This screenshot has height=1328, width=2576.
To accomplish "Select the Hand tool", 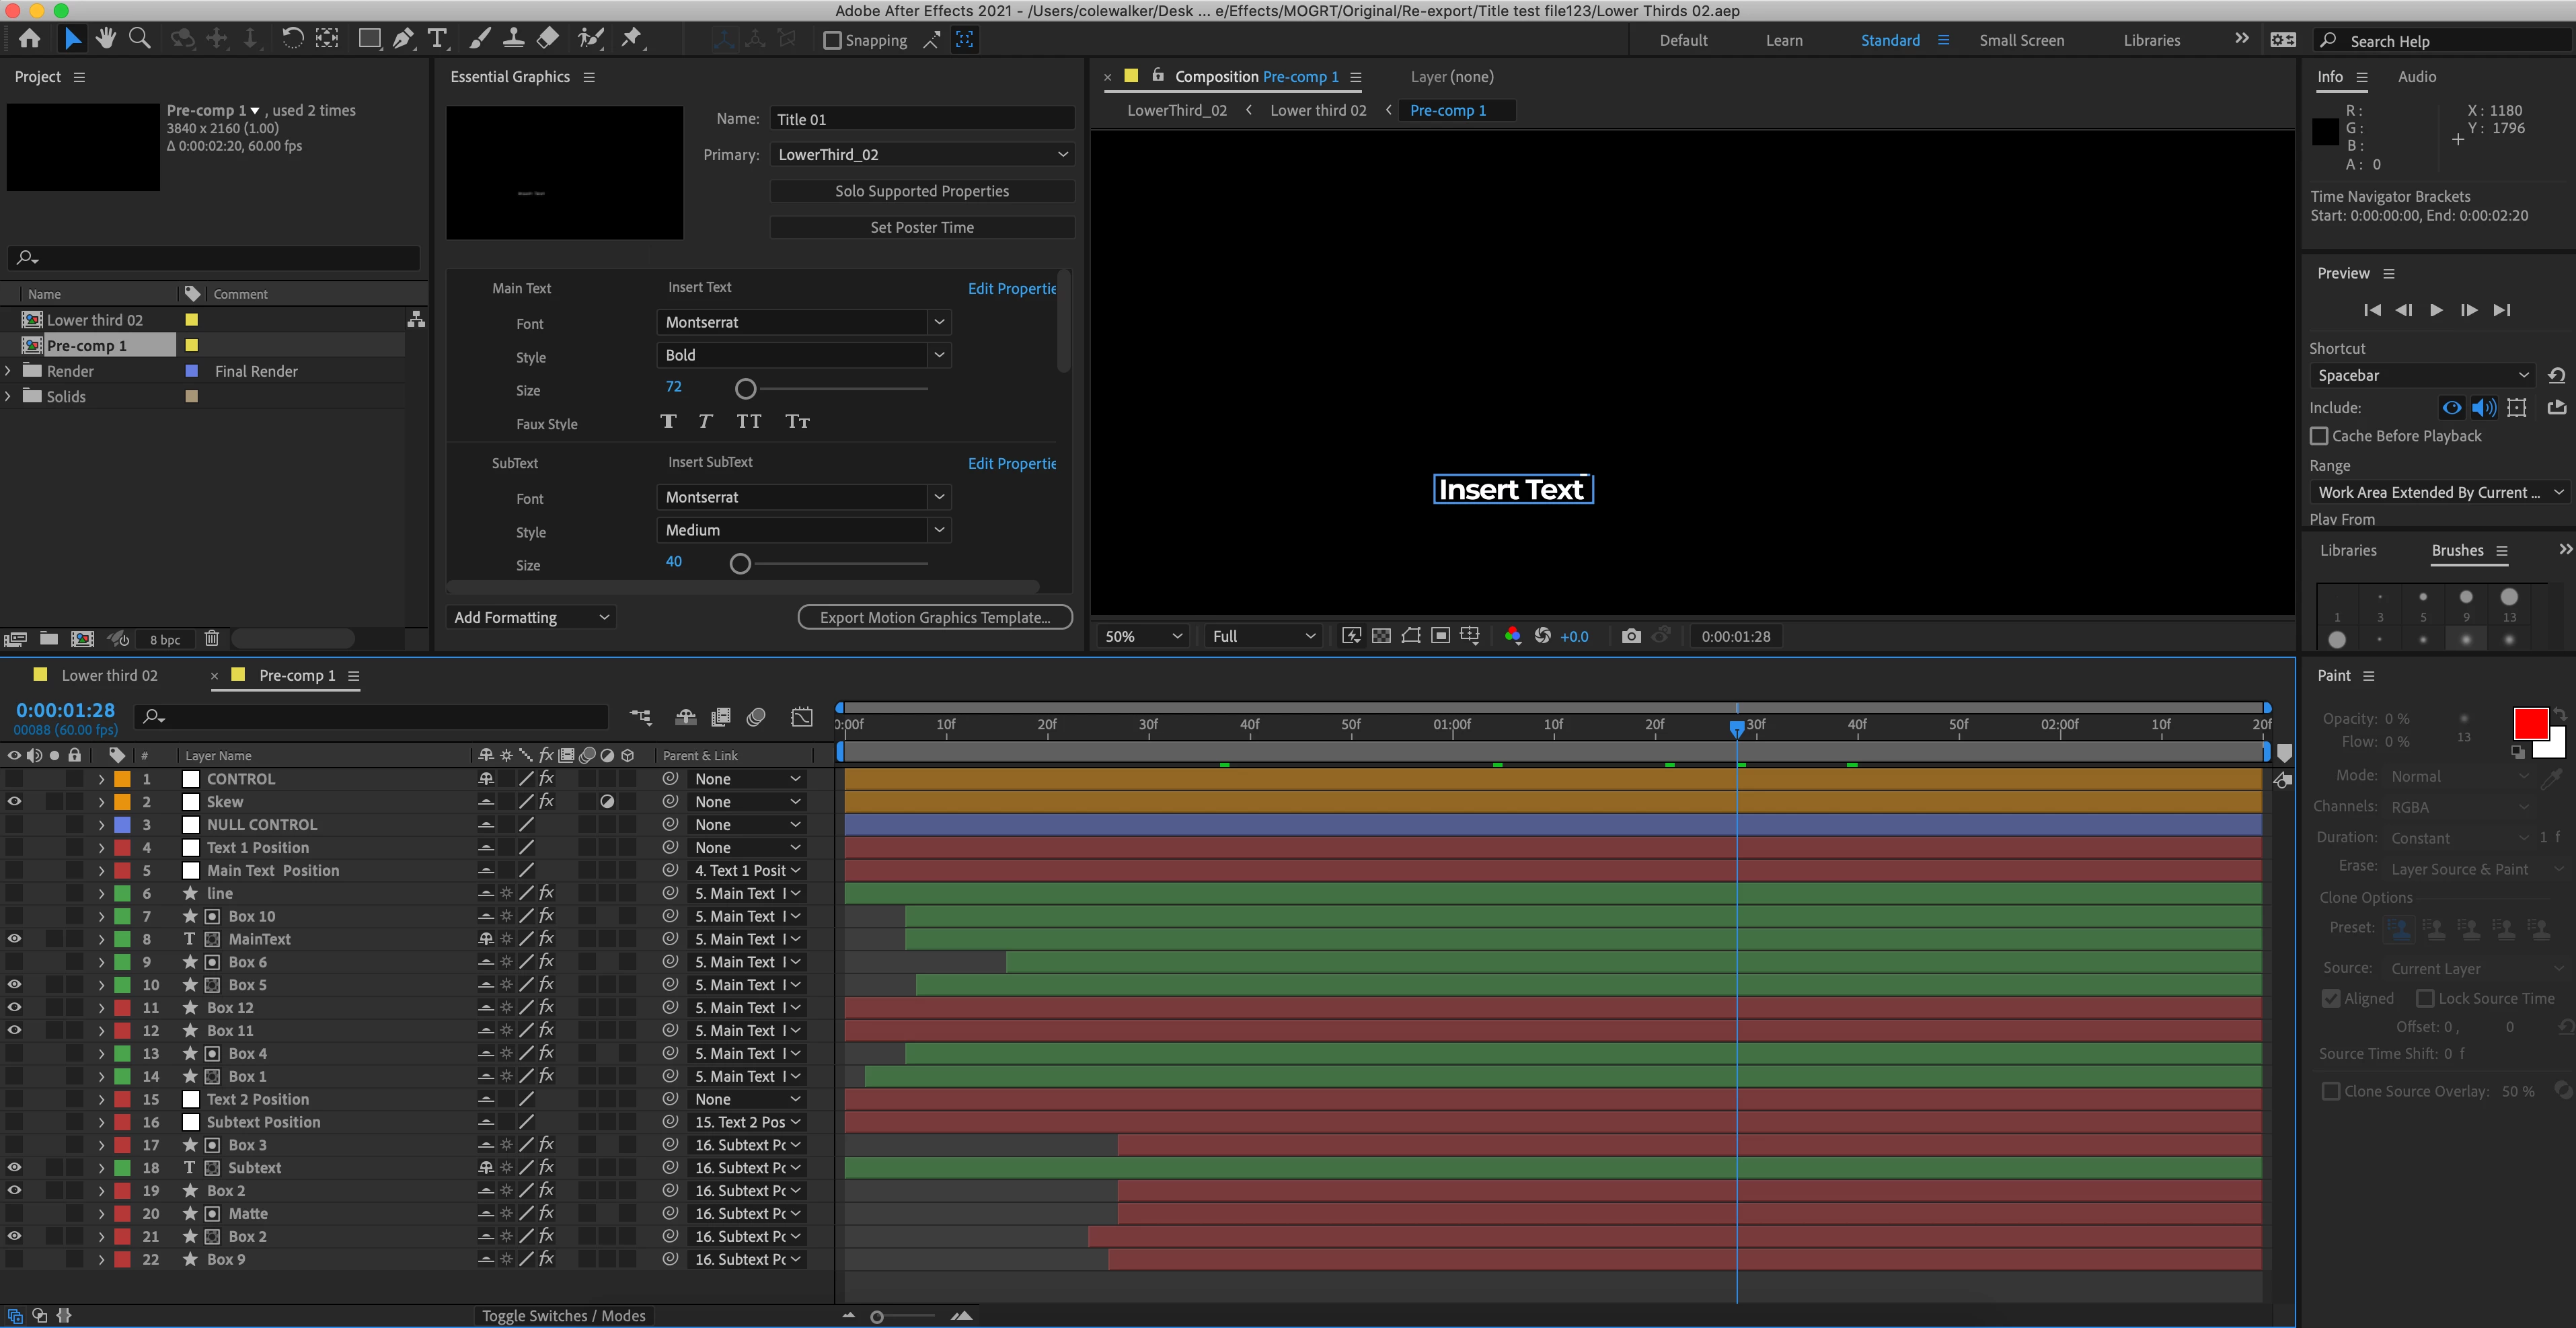I will 105,39.
